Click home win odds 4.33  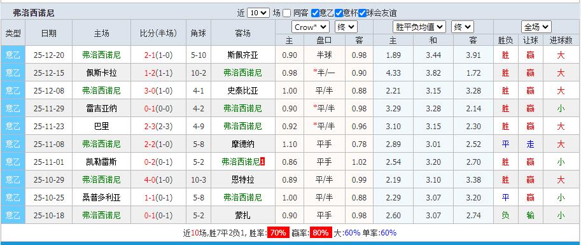[393, 73]
